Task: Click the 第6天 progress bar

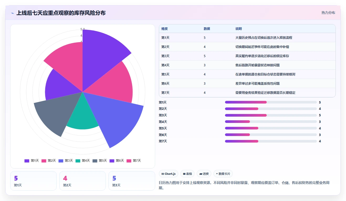Action: (271, 135)
